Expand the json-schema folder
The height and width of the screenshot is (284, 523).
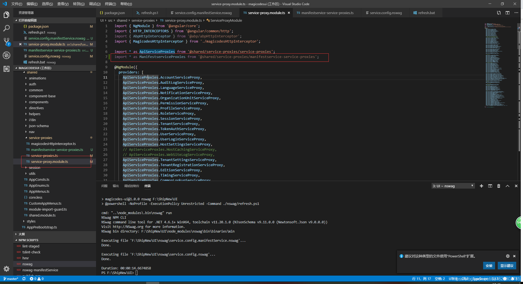coord(39,126)
